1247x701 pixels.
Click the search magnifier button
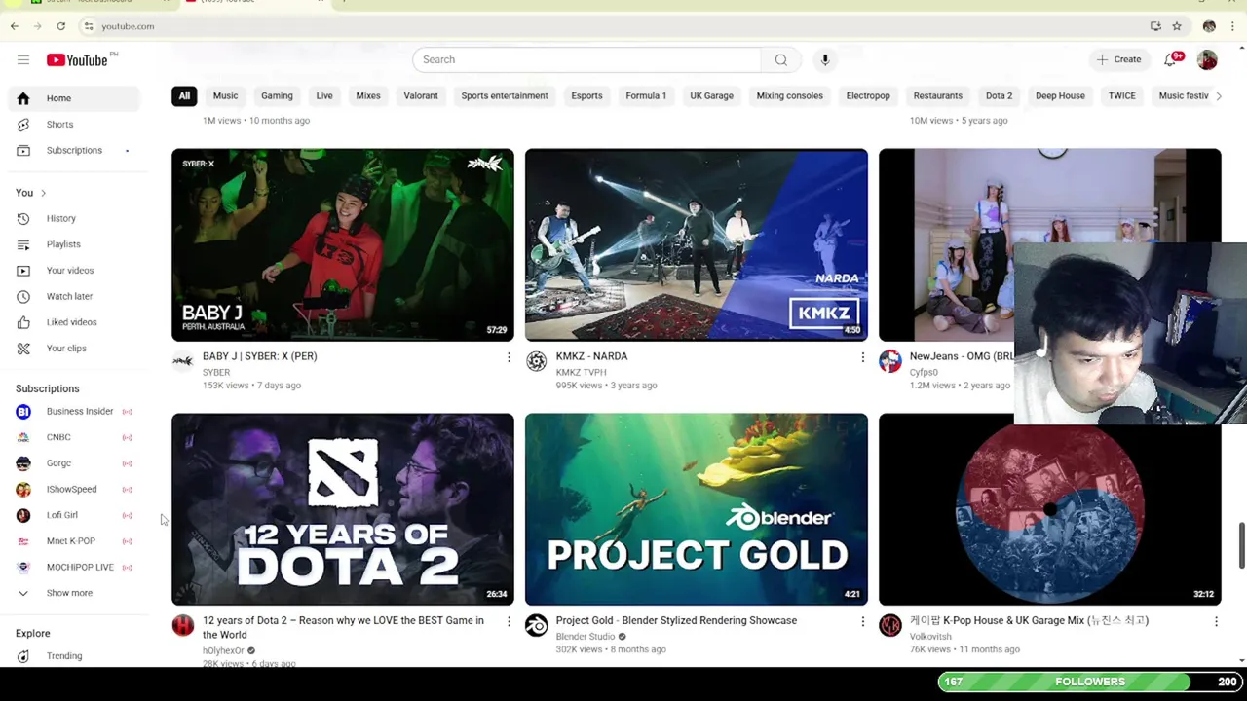780,59
